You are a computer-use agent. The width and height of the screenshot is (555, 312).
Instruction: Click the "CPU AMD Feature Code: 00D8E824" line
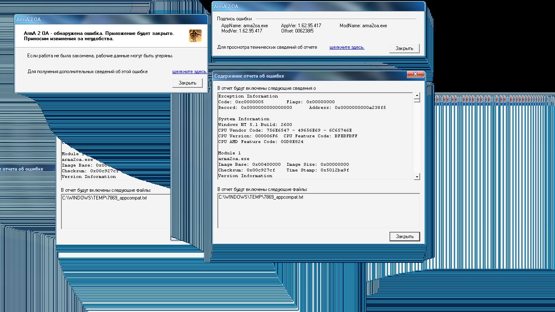click(261, 142)
